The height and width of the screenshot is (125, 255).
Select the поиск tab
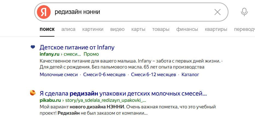pos(47,29)
